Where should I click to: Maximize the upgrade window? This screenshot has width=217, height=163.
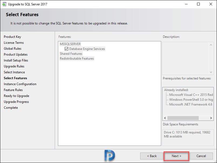pyautogui.click(x=198, y=4)
